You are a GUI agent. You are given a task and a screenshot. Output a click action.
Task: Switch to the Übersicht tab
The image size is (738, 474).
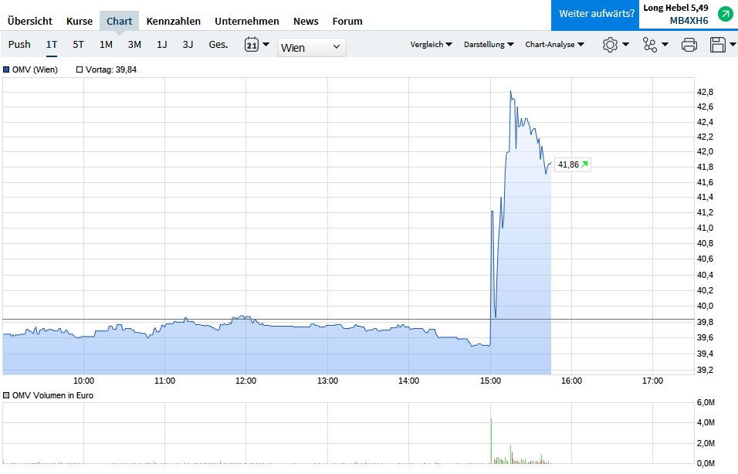coord(30,21)
